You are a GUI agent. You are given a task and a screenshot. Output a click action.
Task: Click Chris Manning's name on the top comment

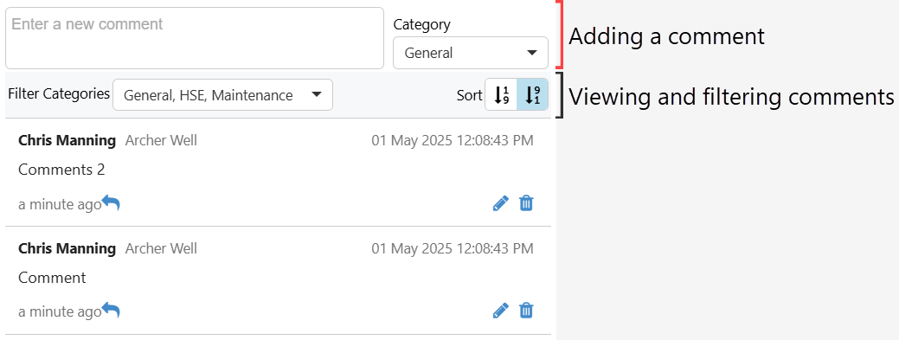pos(67,140)
